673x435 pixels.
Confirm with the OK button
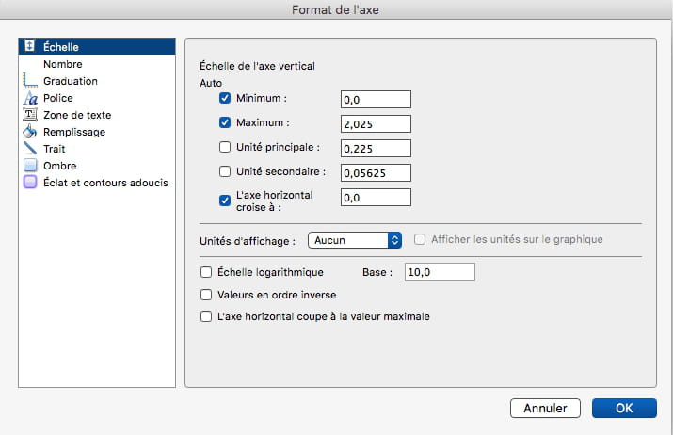point(624,408)
